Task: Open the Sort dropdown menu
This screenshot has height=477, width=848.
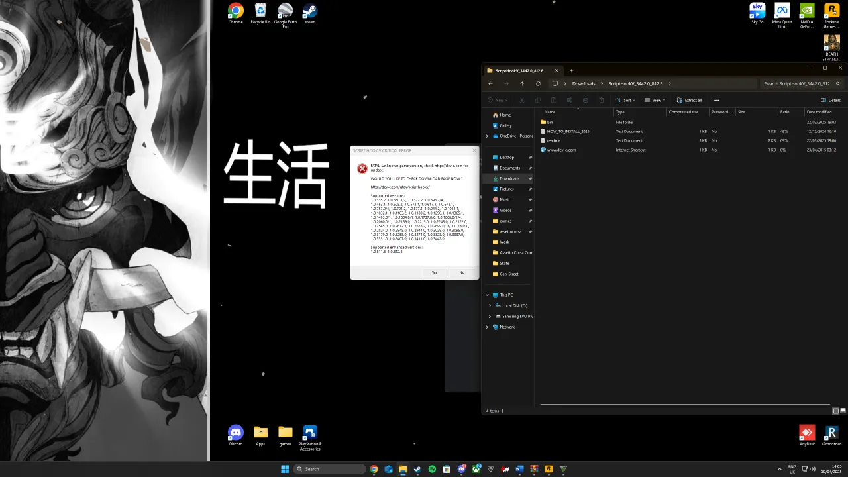Action: 626,100
